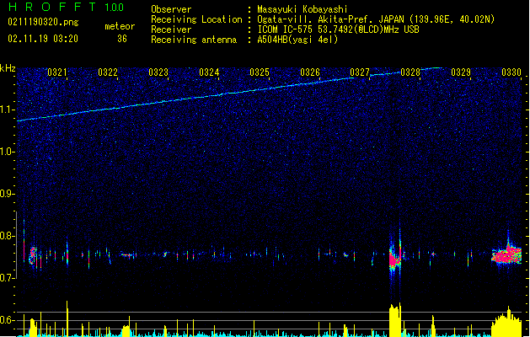Click the meteor count value 36
Viewport: 530px width, 337px height.
click(122, 39)
